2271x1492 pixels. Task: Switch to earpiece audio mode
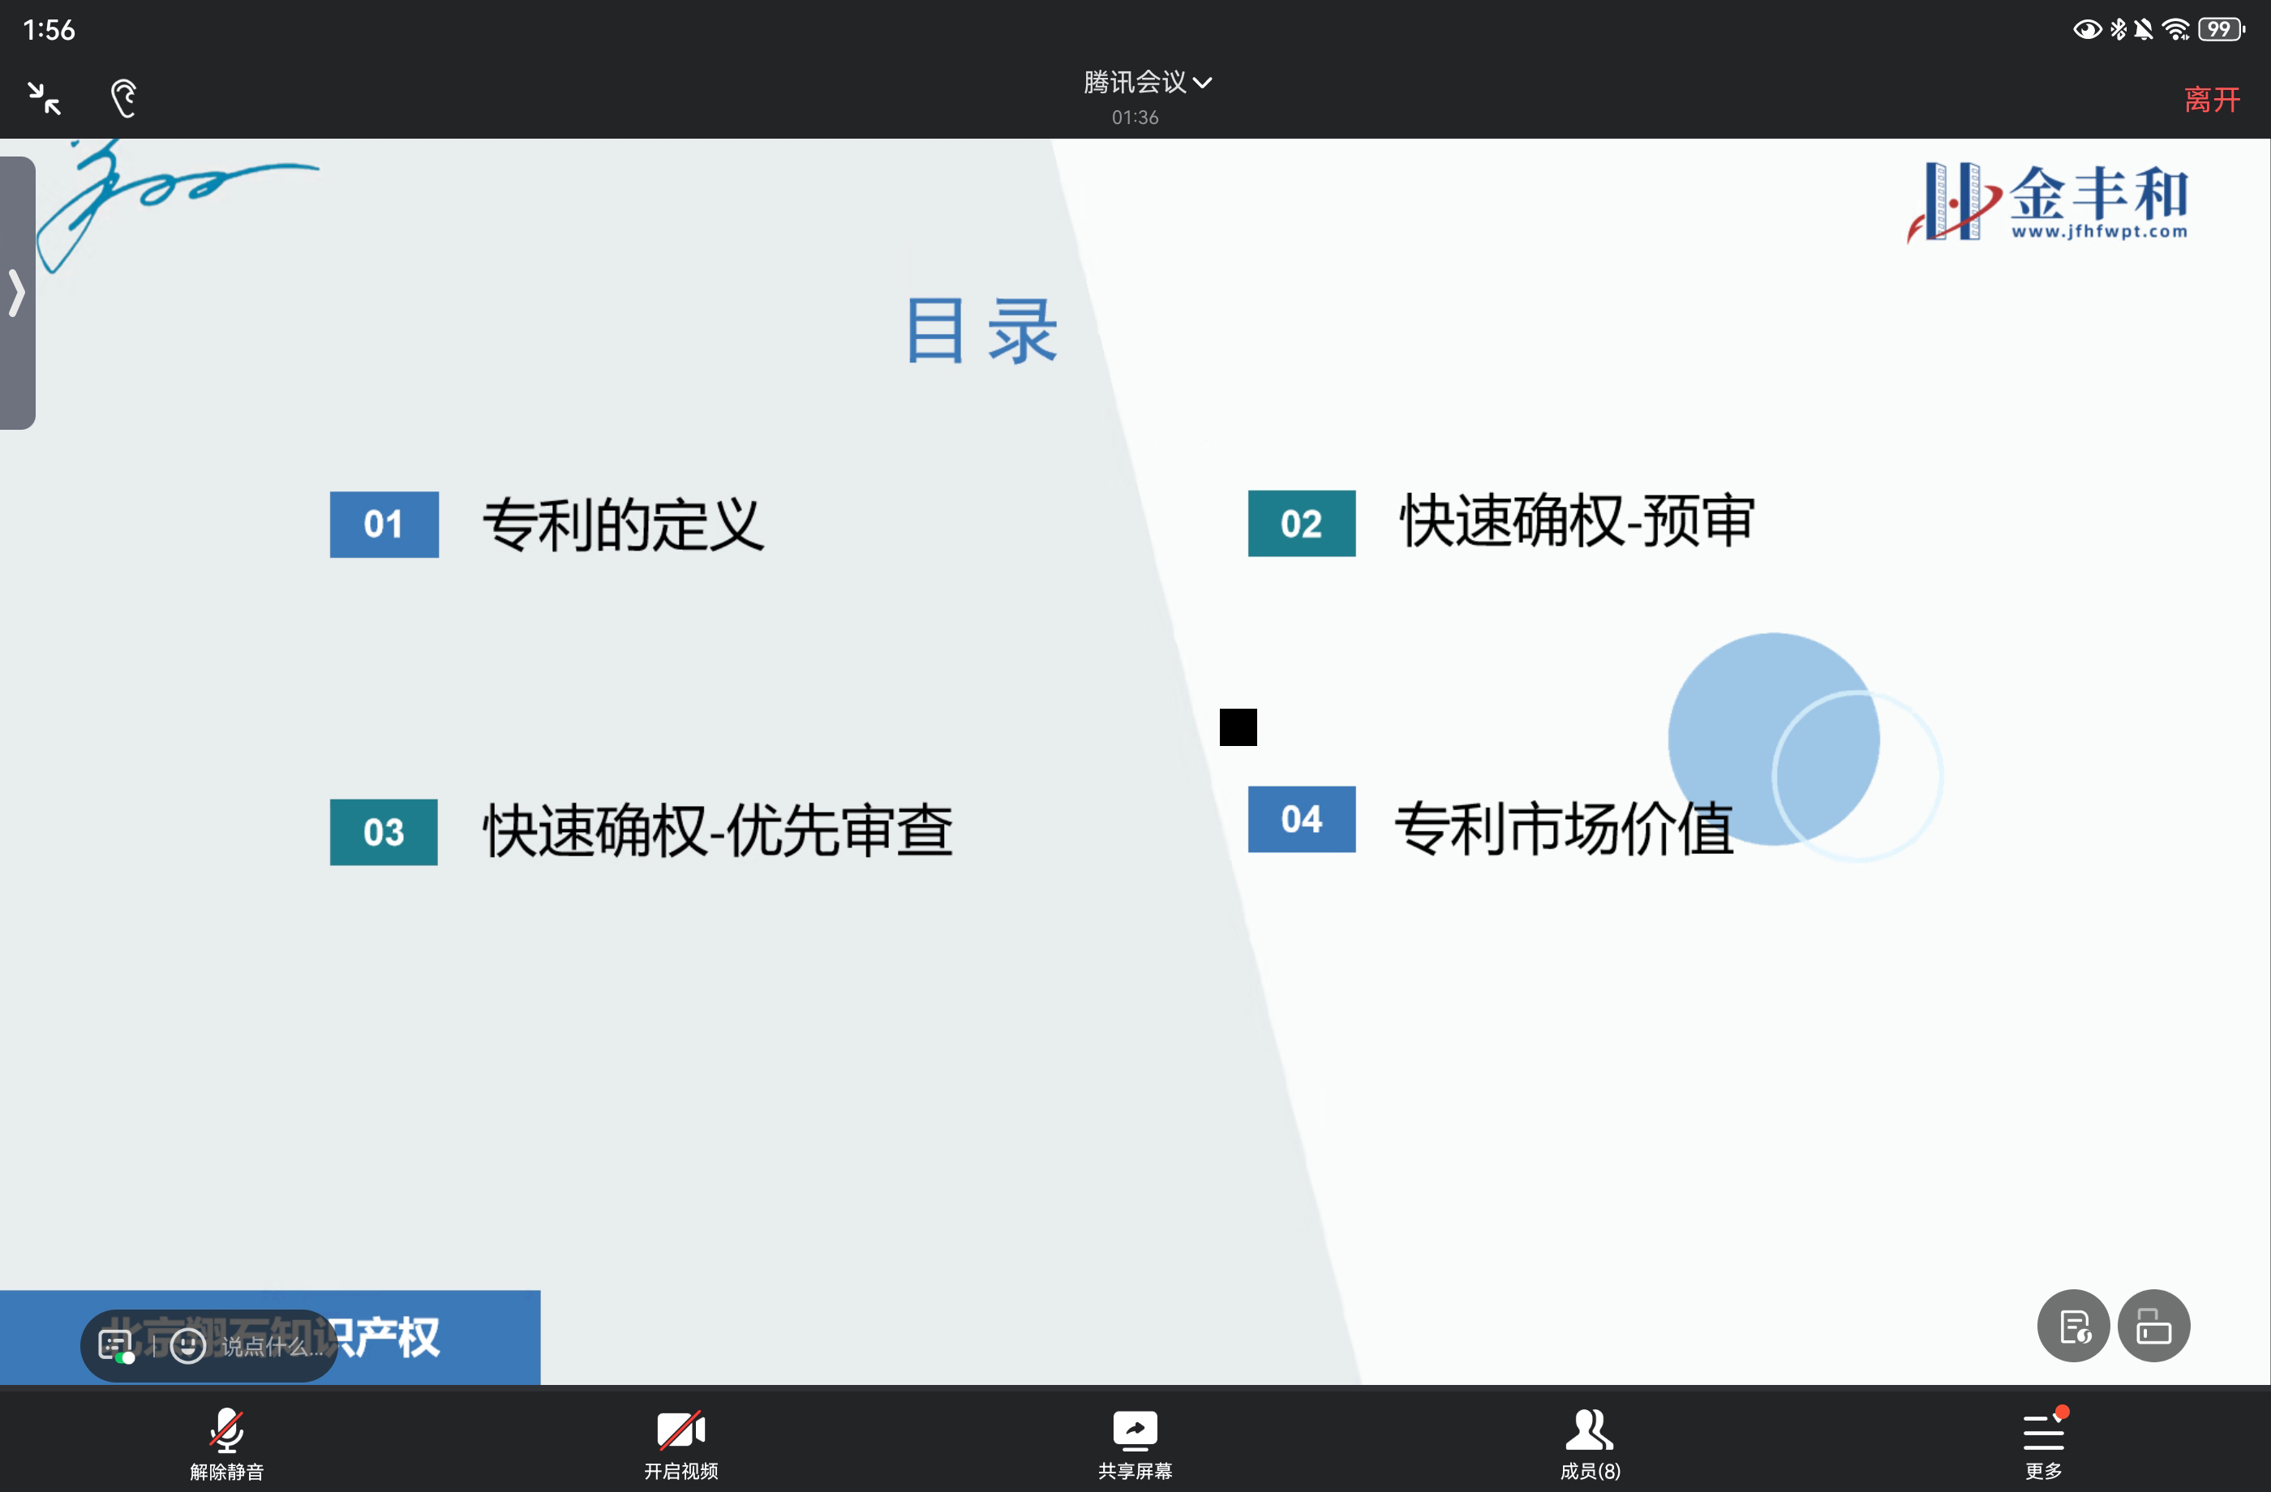tap(124, 98)
